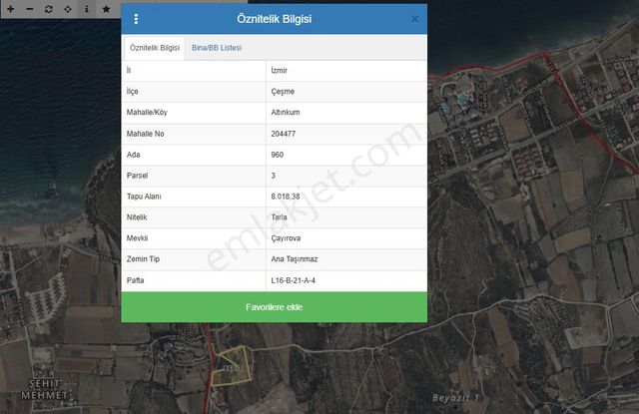Click the zoom in plus icon

[10, 8]
